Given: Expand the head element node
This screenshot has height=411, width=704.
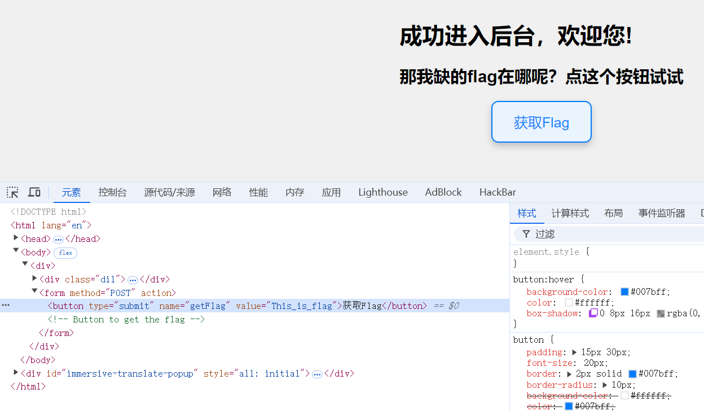Looking at the screenshot, I should tap(16, 238).
